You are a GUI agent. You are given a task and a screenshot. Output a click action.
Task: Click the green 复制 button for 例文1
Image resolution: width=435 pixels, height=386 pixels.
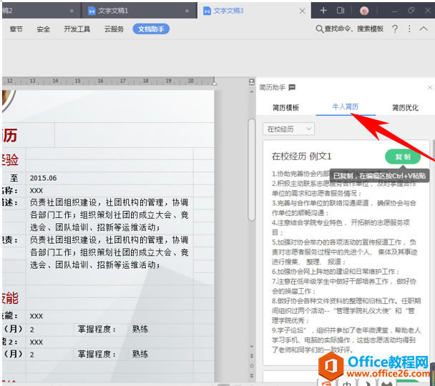[x=403, y=157]
